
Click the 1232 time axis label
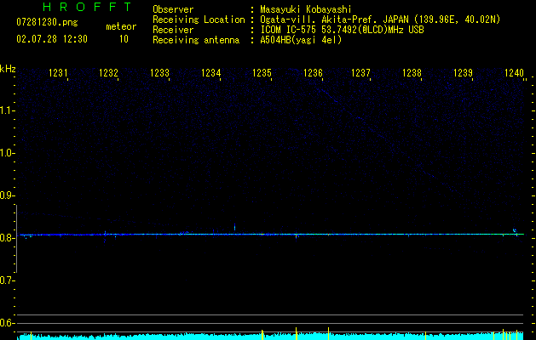tap(108, 72)
